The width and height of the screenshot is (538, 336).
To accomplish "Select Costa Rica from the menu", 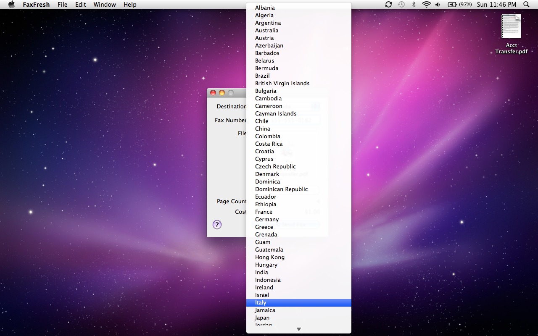I will click(x=299, y=144).
